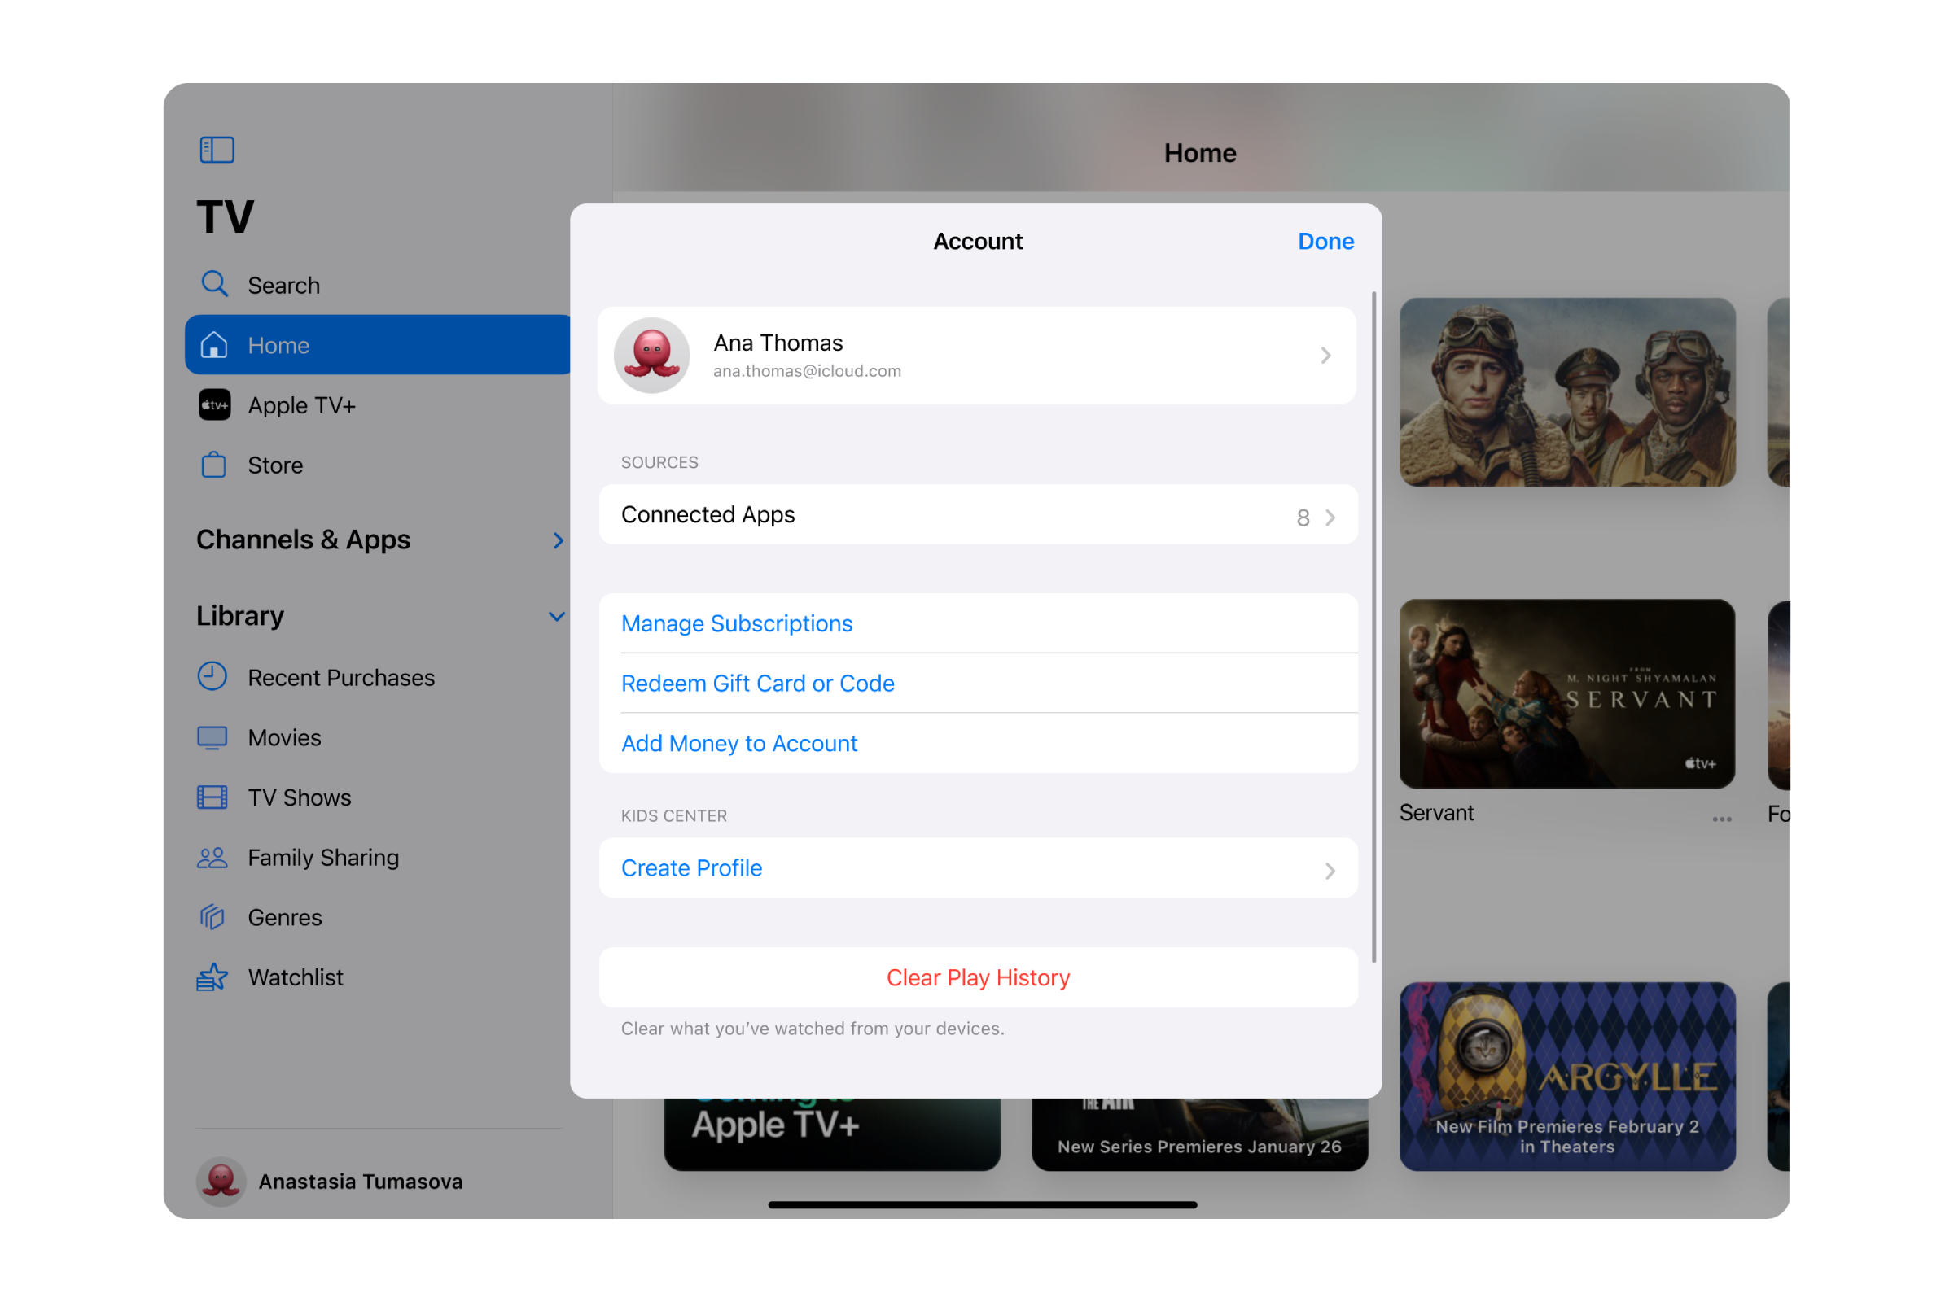Open Store in the sidebar

[x=378, y=465]
